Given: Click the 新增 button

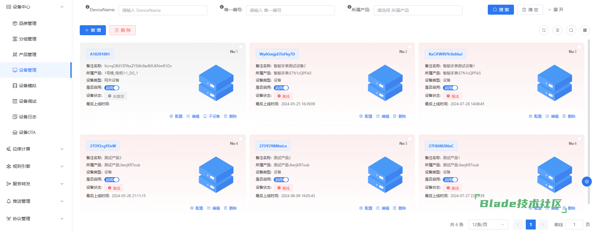Looking at the screenshot, I should pos(93,30).
